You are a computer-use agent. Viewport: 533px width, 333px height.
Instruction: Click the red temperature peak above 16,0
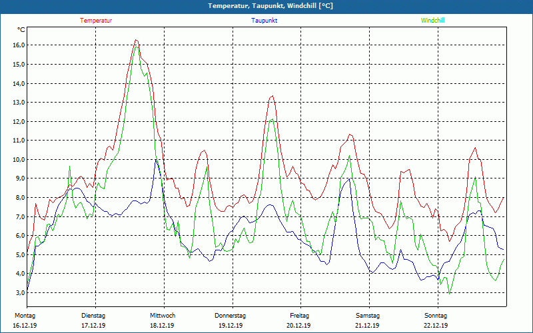tap(136, 40)
